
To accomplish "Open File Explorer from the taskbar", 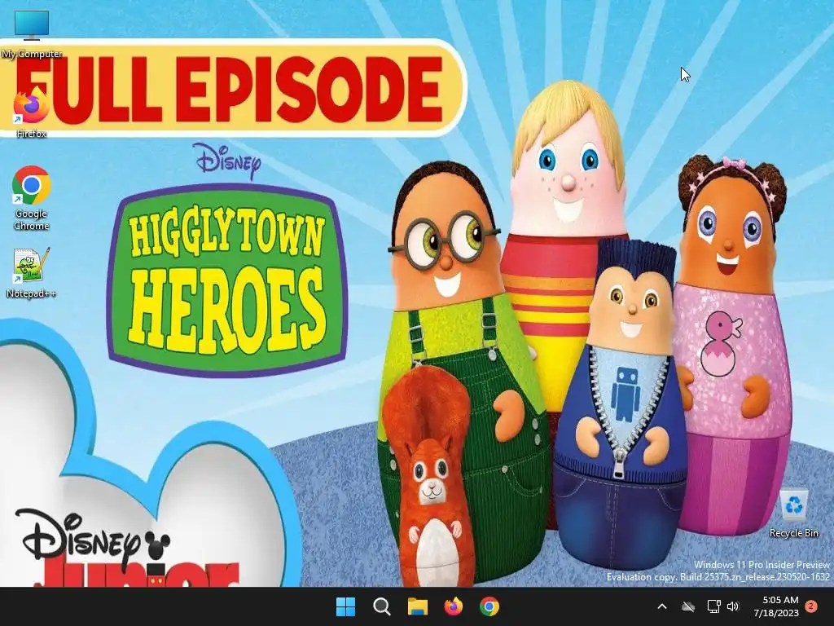I will [x=418, y=606].
